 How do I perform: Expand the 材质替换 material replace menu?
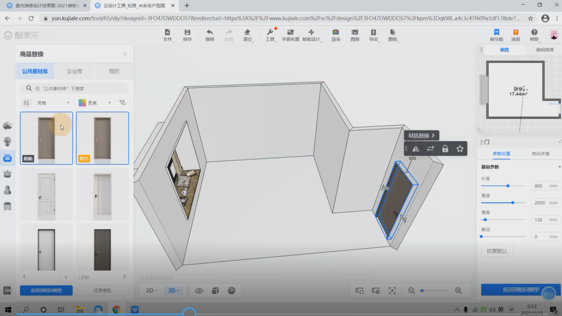click(421, 136)
